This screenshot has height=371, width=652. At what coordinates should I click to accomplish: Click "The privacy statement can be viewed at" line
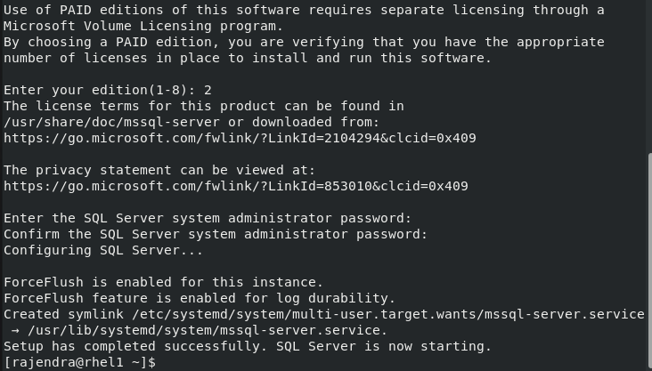[x=159, y=170]
